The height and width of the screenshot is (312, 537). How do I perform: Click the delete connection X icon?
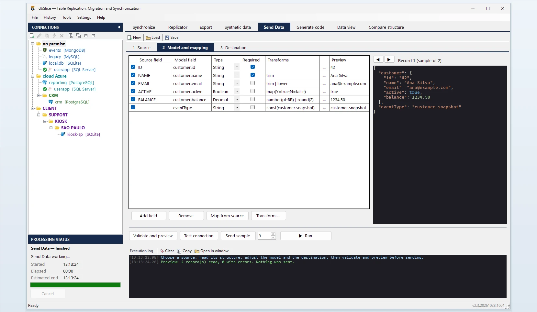pyautogui.click(x=62, y=36)
